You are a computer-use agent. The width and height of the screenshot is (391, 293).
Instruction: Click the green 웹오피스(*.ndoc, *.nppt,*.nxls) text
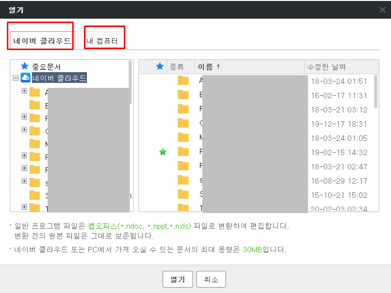click(140, 226)
